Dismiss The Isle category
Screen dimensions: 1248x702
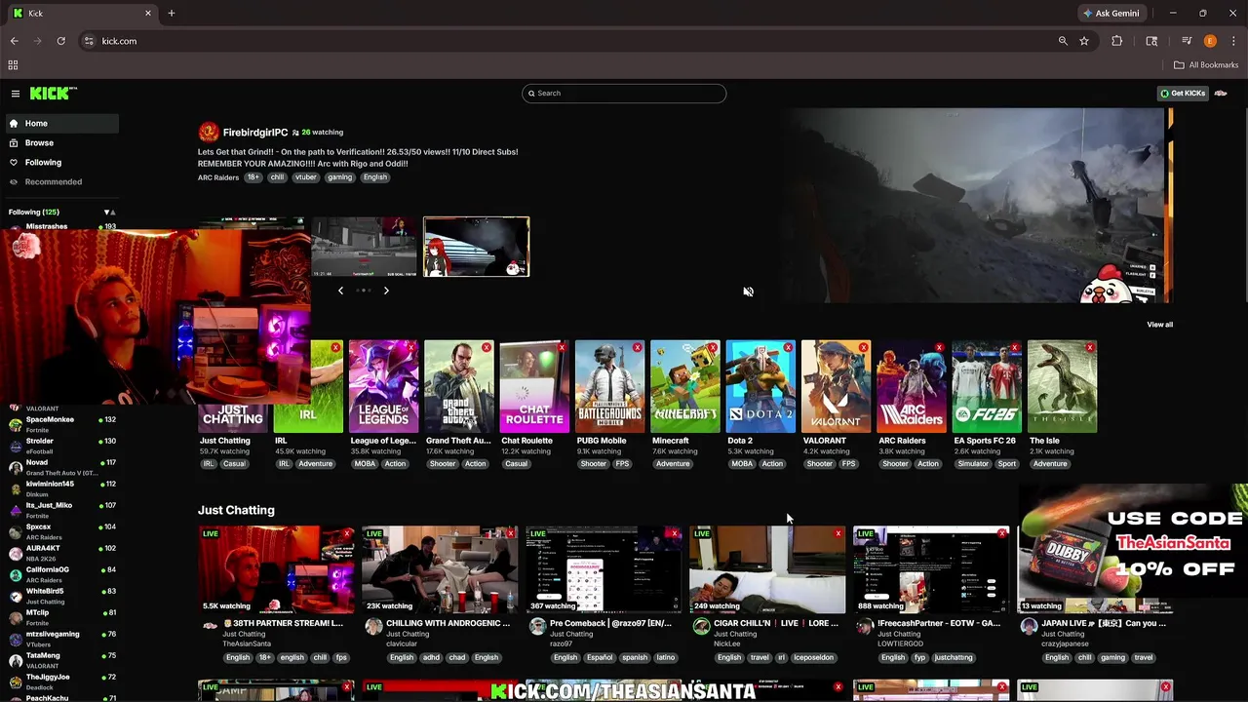point(1090,347)
